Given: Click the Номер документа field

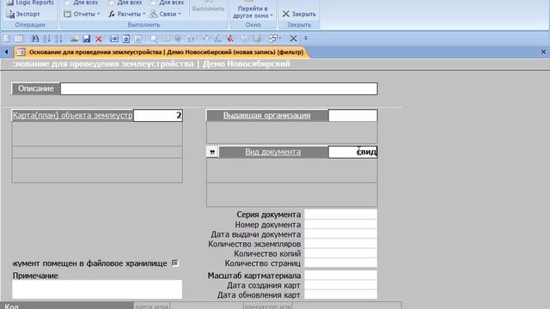Looking at the screenshot, I should pos(340,225).
